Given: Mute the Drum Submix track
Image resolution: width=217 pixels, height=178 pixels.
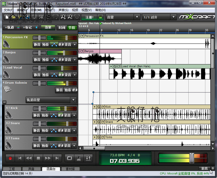Looking at the screenshot, I should (59, 90).
